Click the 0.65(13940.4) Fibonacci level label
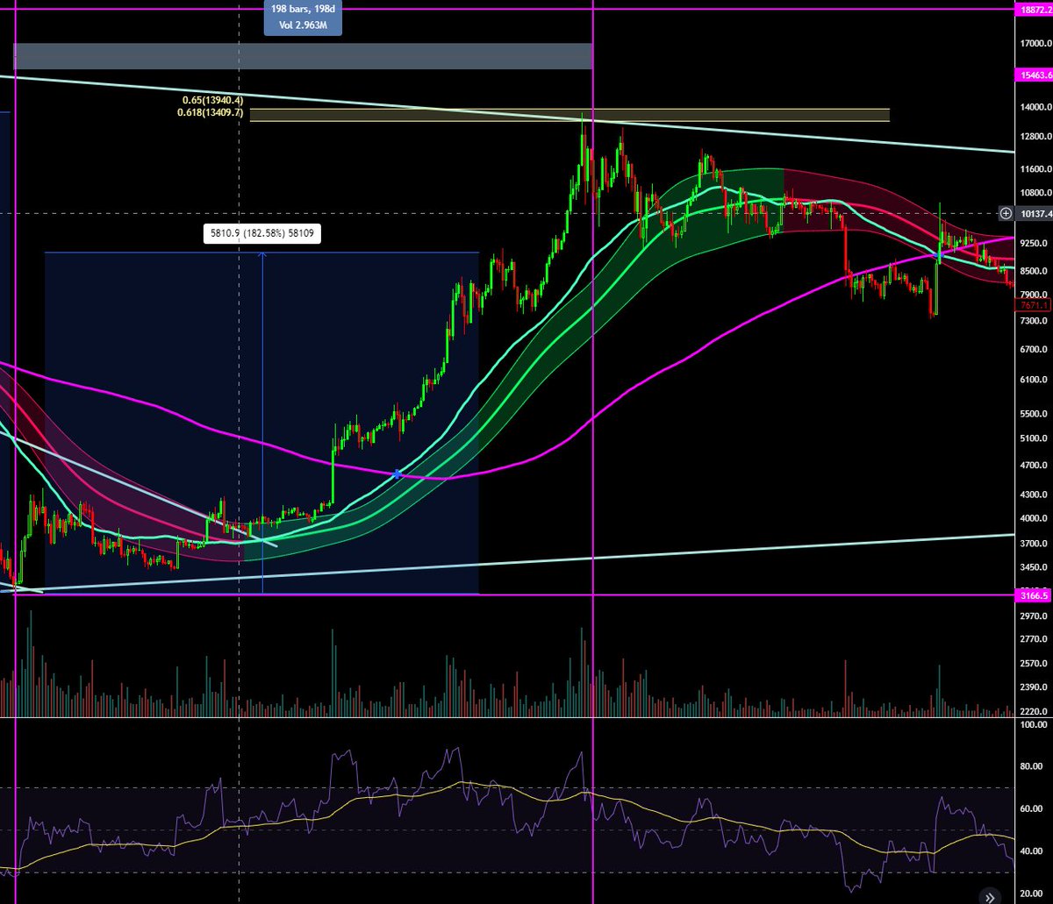This screenshot has width=1053, height=904. pyautogui.click(x=212, y=101)
